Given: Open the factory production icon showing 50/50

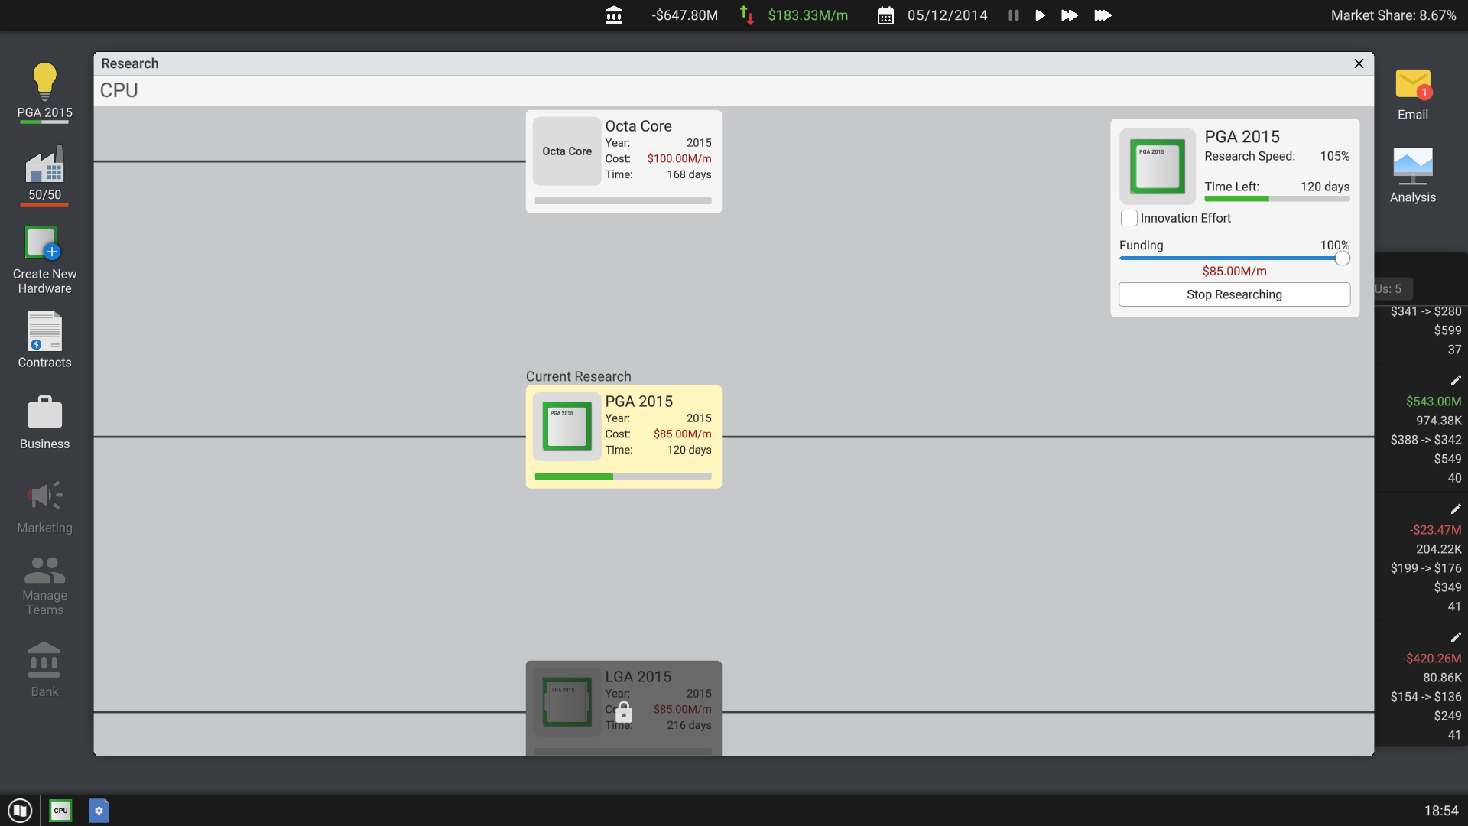Looking at the screenshot, I should click(x=44, y=165).
